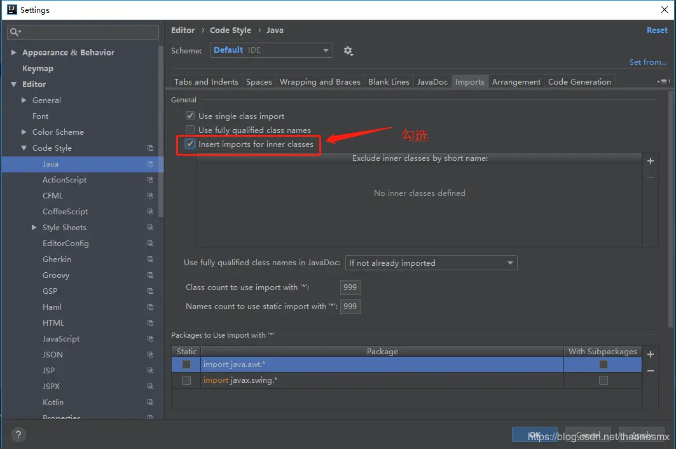Open Wrapping and Braces tab
This screenshot has height=449, width=676.
pos(320,81)
